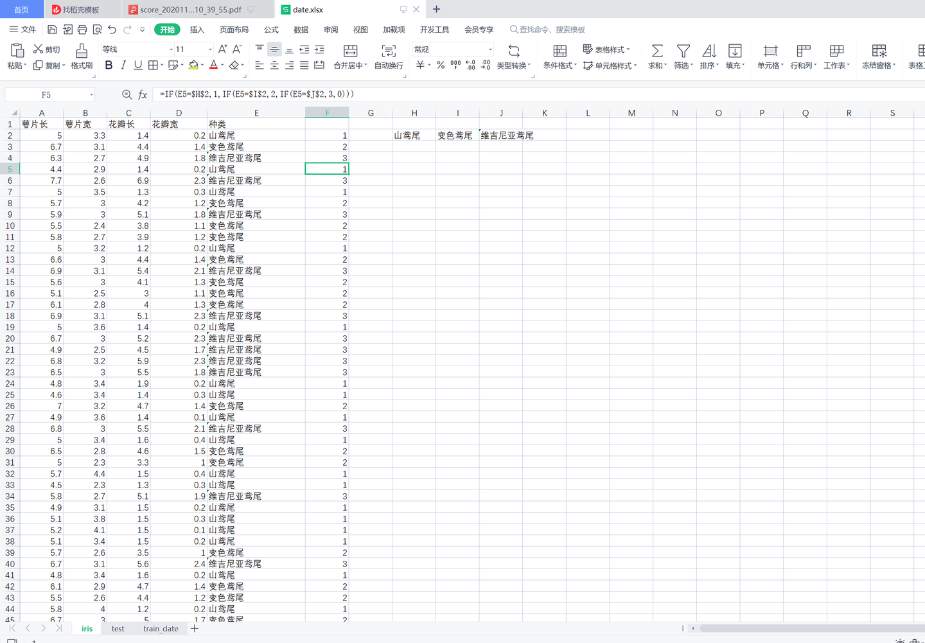Click the command search box 查找命令
The image size is (925, 643).
point(547,30)
